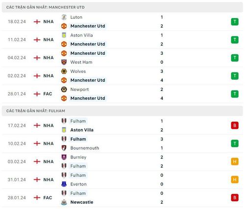This screenshot has height=209, width=245.
Task: Click the Luton club crest icon
Action: tap(64, 17)
